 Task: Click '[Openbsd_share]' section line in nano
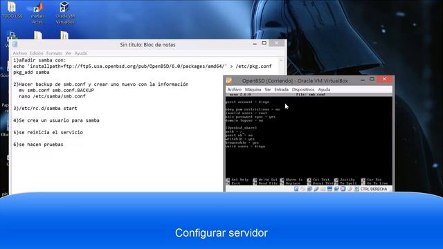[x=242, y=128]
